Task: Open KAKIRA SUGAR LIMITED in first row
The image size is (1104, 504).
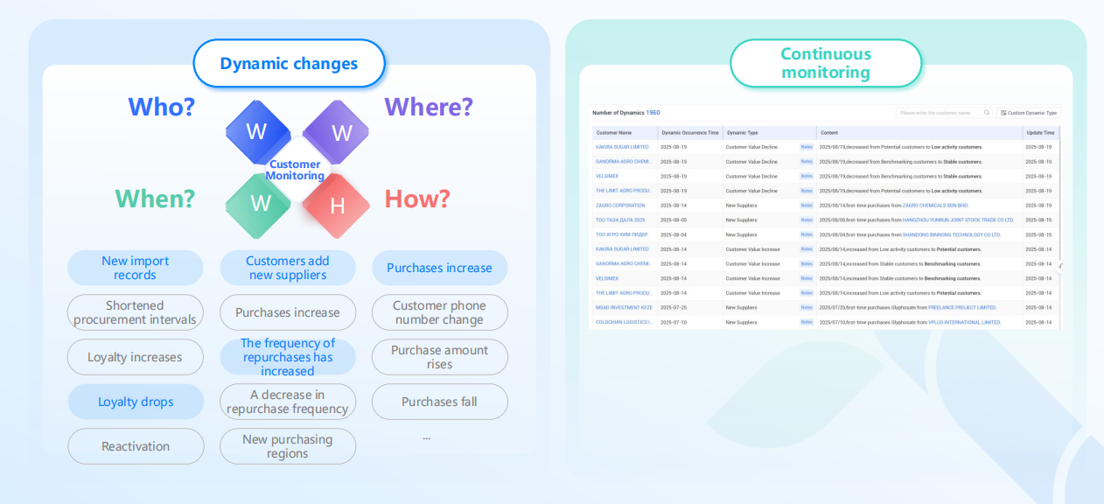Action: click(622, 147)
